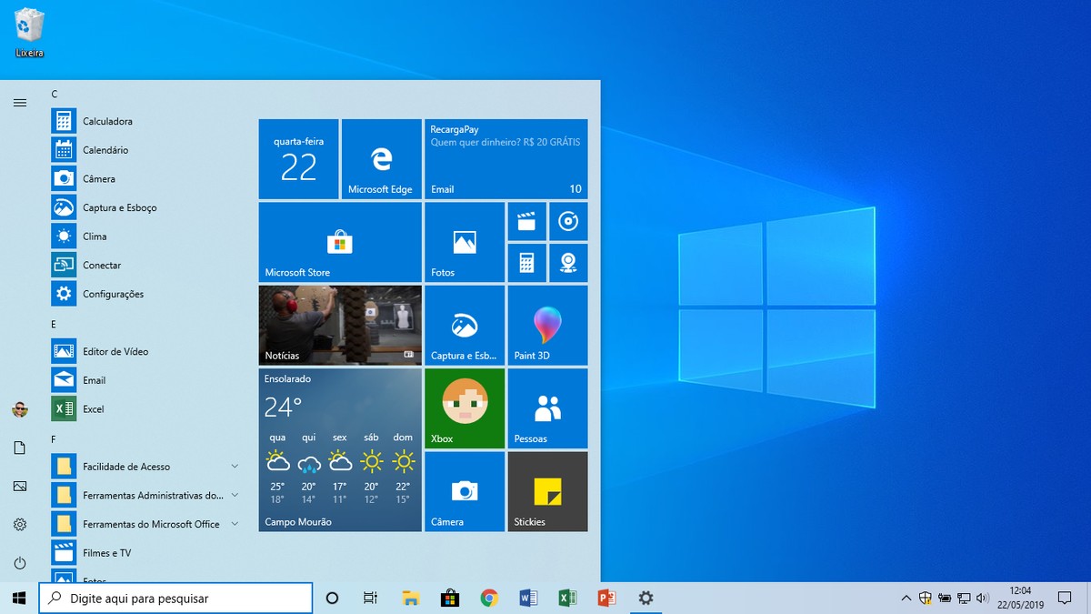Image resolution: width=1091 pixels, height=614 pixels.
Task: Open Calendário in the app list
Action: (x=145, y=150)
